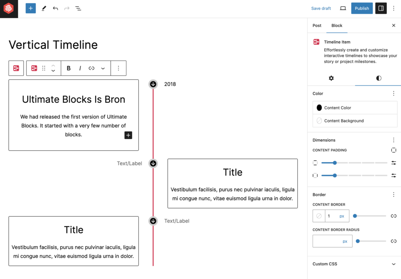Expand the Custom CSS section

(354, 264)
